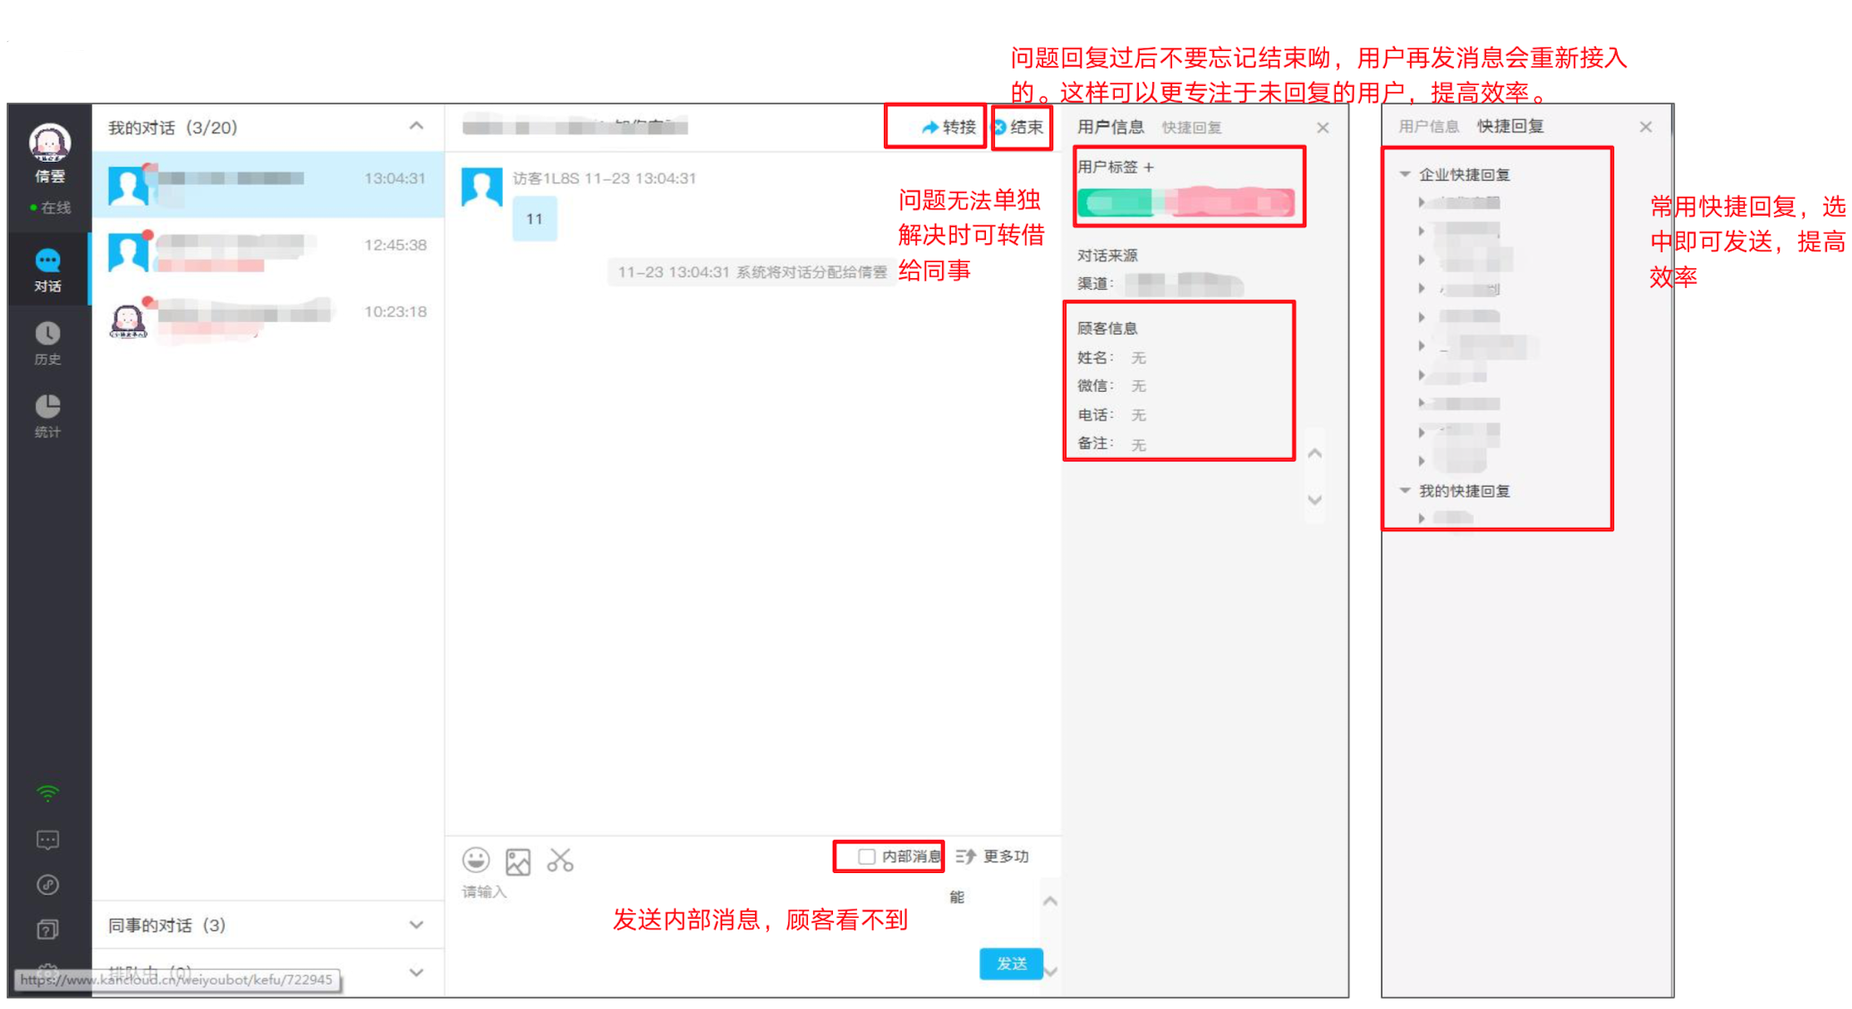Open the emoji picker in the input toolbar

477,861
